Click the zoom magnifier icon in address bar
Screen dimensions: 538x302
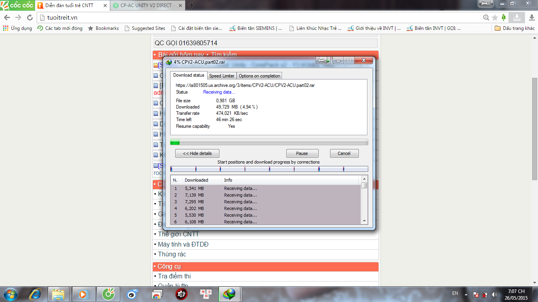(486, 18)
